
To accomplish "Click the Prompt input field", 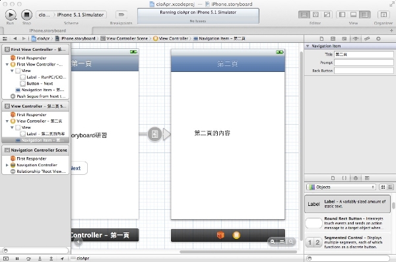I will [x=364, y=63].
